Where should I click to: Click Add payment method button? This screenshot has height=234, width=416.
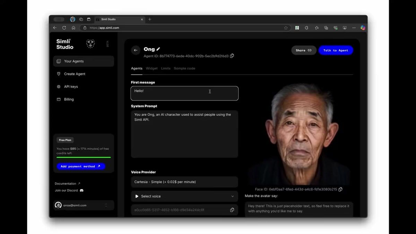(x=81, y=166)
